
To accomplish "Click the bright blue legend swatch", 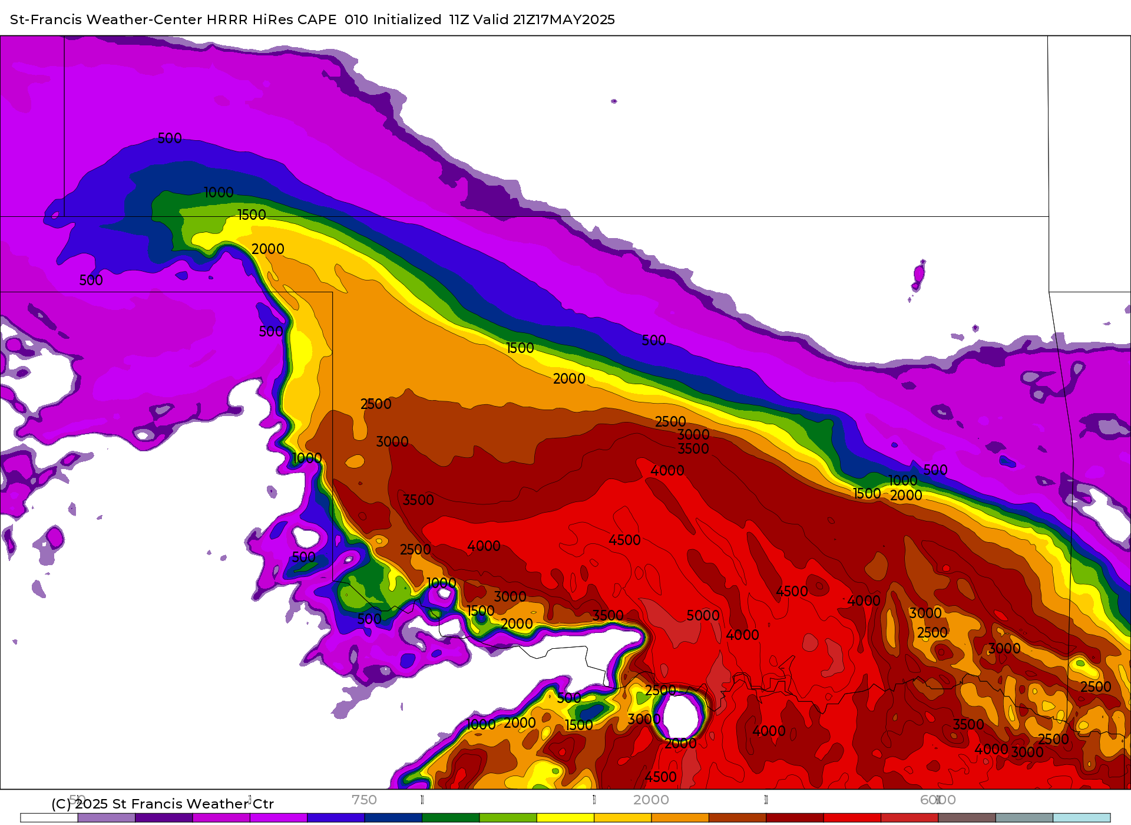I will [336, 818].
